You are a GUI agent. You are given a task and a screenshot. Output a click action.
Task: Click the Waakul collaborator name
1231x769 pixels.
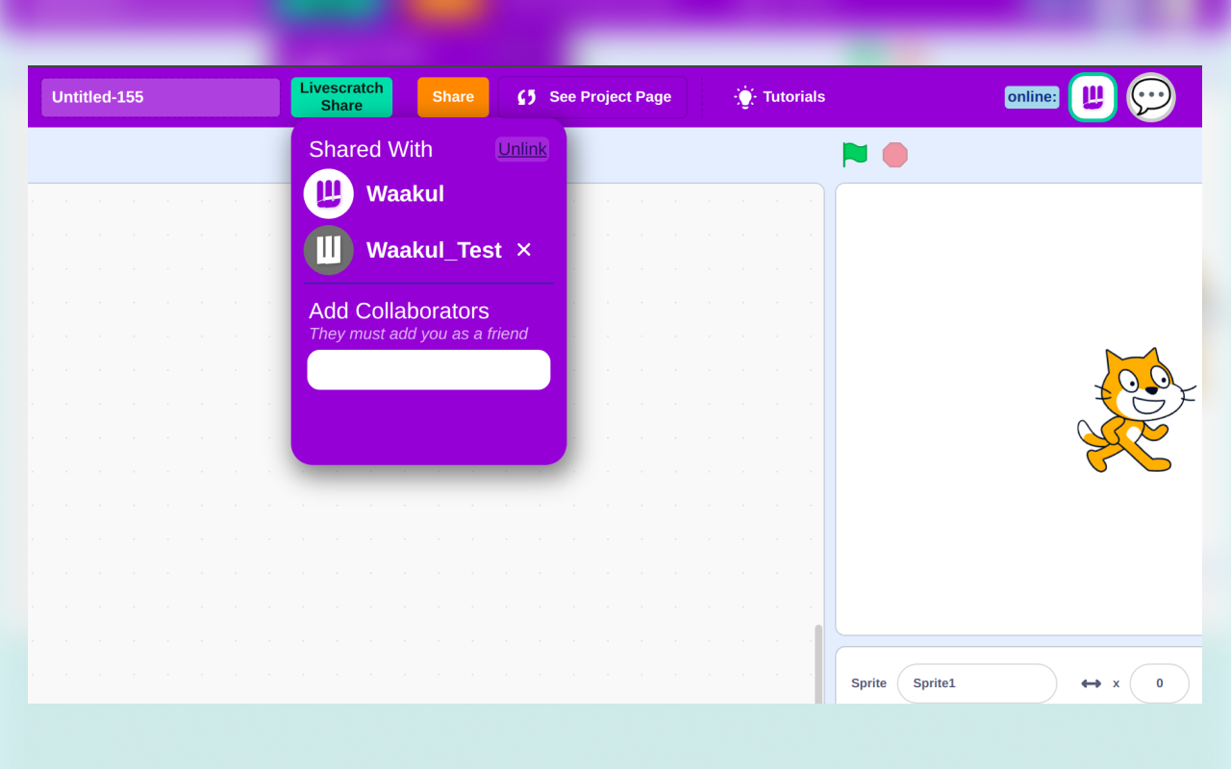pos(405,194)
